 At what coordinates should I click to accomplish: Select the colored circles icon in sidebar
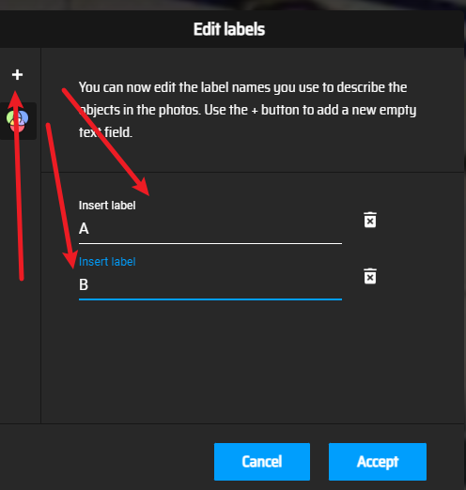click(x=17, y=121)
